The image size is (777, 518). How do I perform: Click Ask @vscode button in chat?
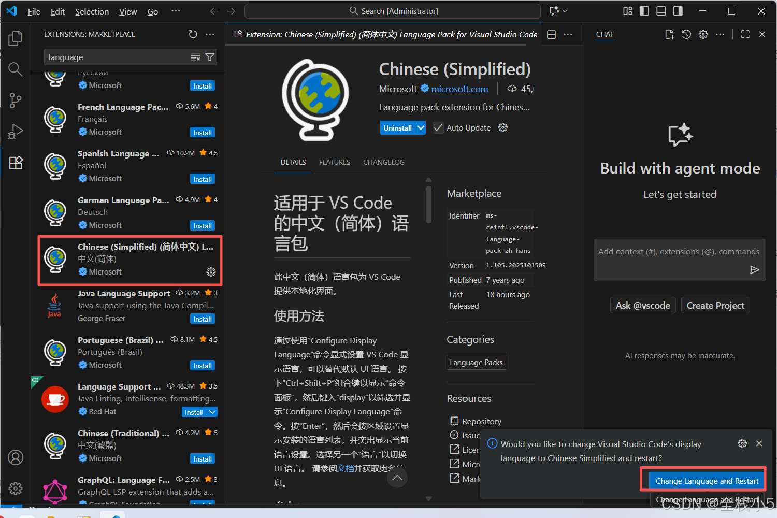[643, 306]
